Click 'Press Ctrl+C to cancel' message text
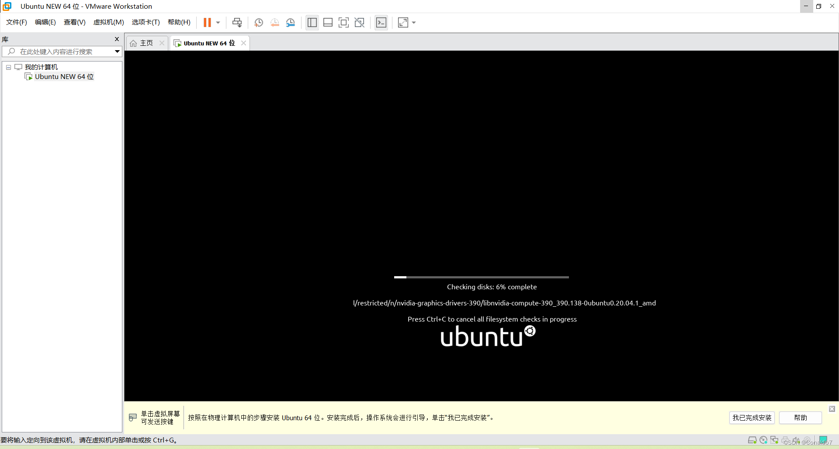 (x=492, y=319)
